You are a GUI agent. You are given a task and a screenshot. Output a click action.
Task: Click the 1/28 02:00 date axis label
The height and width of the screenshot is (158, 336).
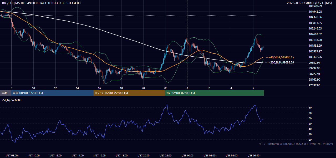(x=209, y=156)
